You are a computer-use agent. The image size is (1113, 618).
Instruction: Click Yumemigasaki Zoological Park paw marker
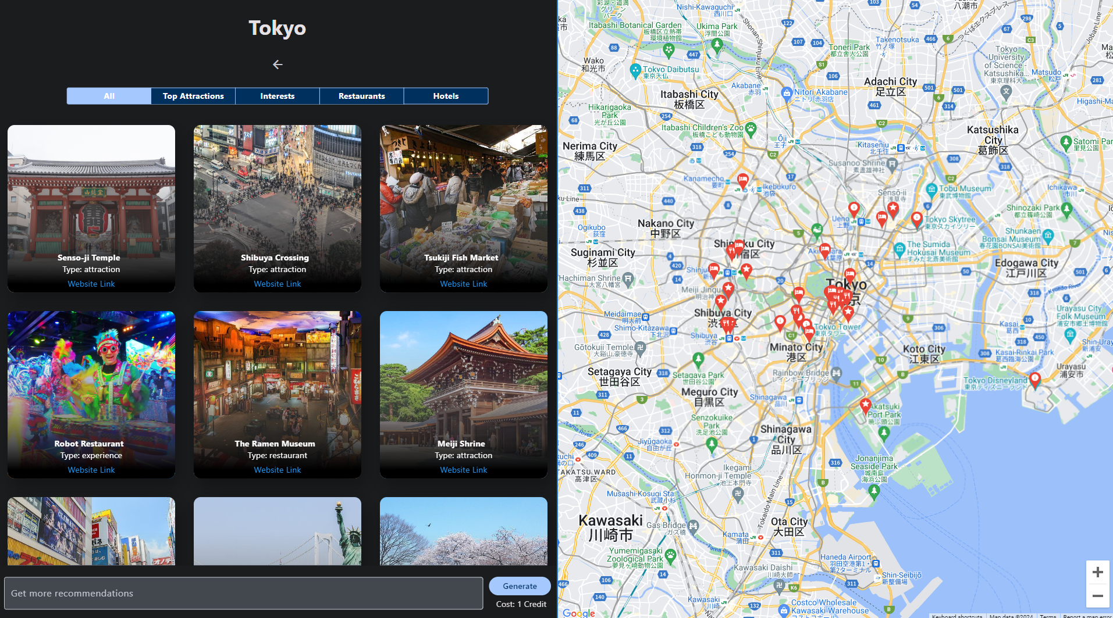(x=670, y=556)
